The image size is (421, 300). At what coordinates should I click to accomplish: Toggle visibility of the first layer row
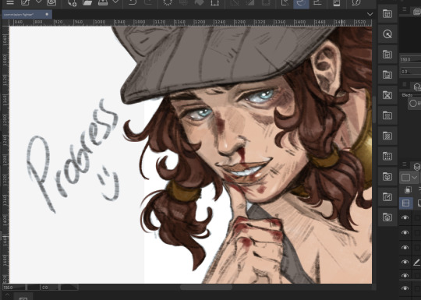click(405, 217)
